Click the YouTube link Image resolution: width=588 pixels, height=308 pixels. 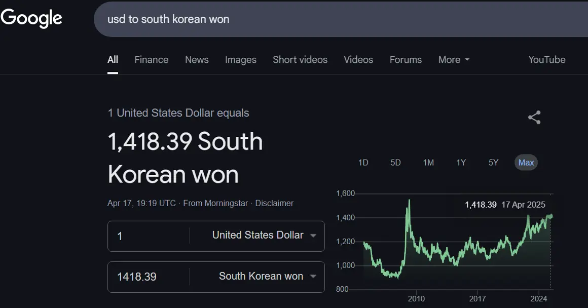546,60
